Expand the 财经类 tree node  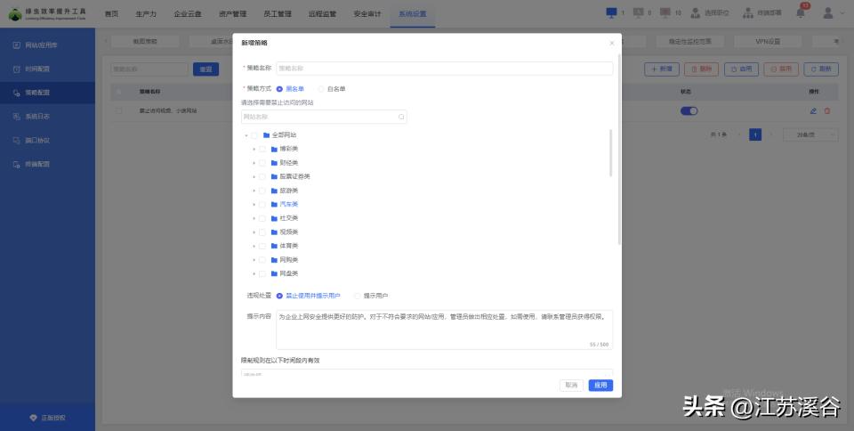click(x=254, y=163)
